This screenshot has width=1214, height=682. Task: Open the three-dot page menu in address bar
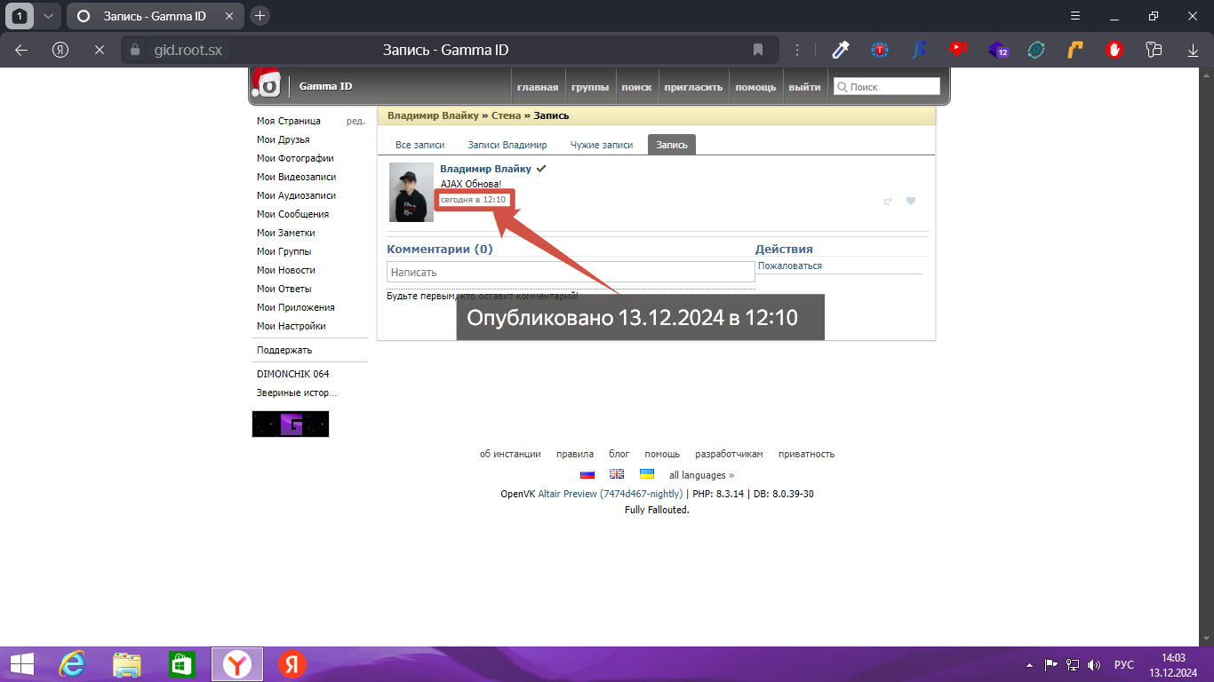point(797,50)
